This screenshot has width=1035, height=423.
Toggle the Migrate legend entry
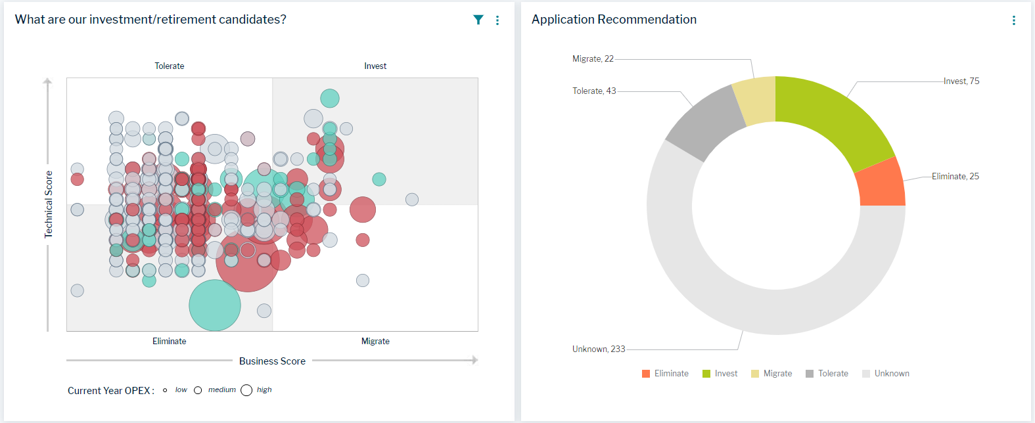click(771, 374)
